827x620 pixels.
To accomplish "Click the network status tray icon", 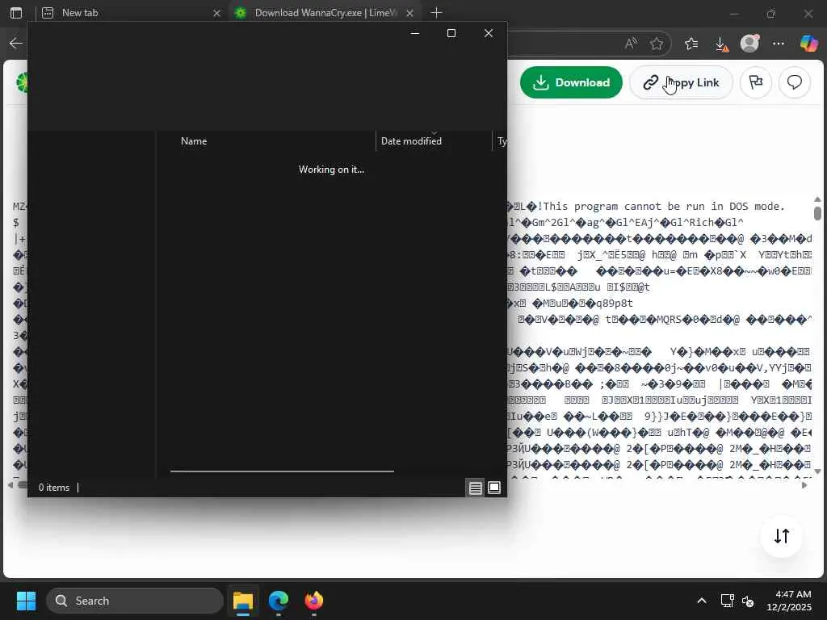I will (728, 601).
